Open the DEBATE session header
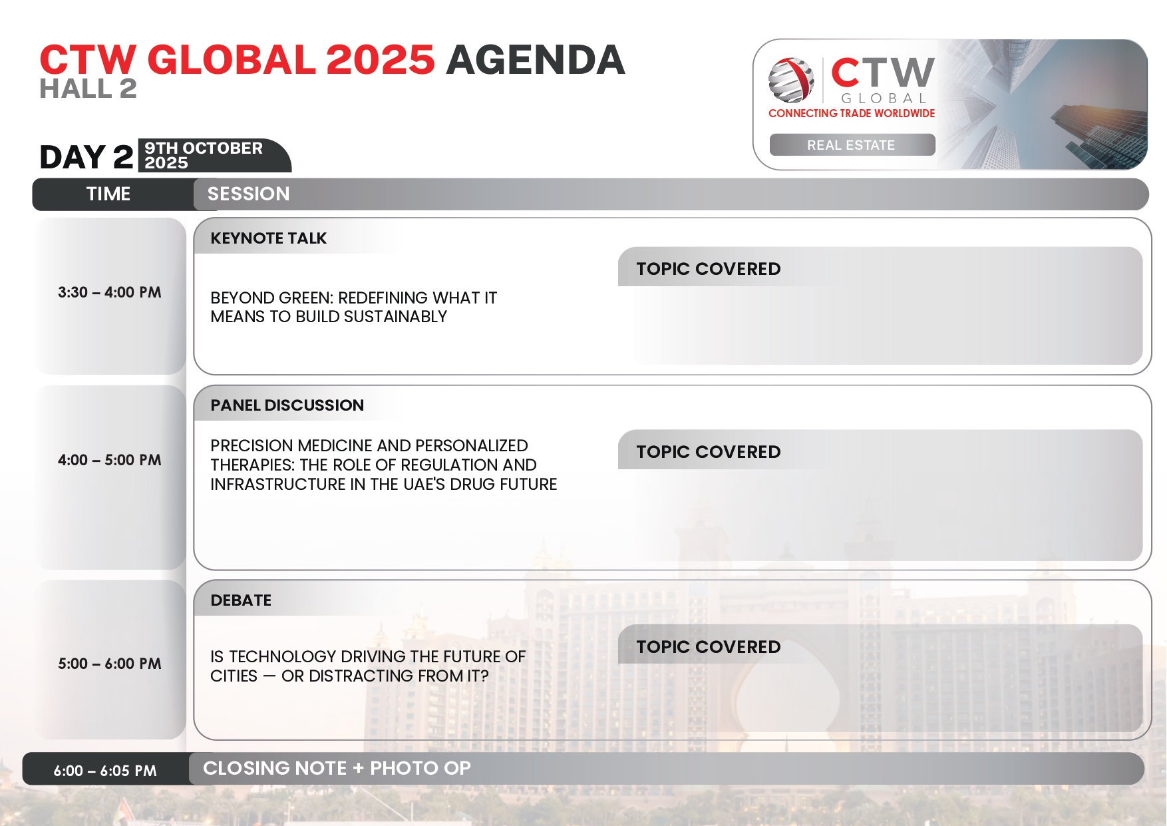 click(x=241, y=600)
